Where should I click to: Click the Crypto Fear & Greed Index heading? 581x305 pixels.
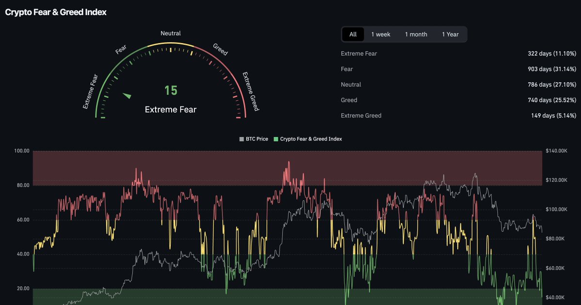tap(56, 12)
